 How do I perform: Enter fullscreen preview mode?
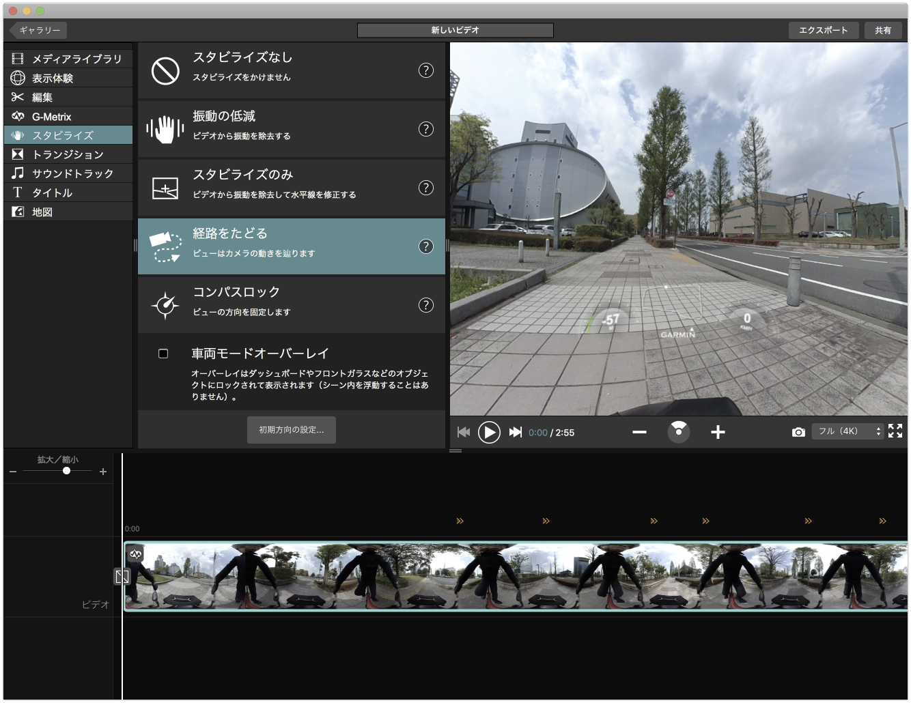pyautogui.click(x=895, y=431)
